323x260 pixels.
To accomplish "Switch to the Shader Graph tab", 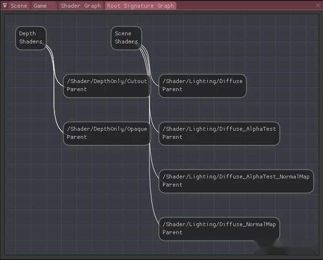I will point(80,6).
